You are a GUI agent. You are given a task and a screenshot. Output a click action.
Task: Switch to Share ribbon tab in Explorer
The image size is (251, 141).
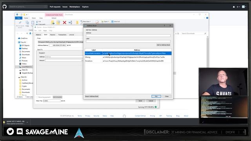pyautogui.click(x=34, y=18)
